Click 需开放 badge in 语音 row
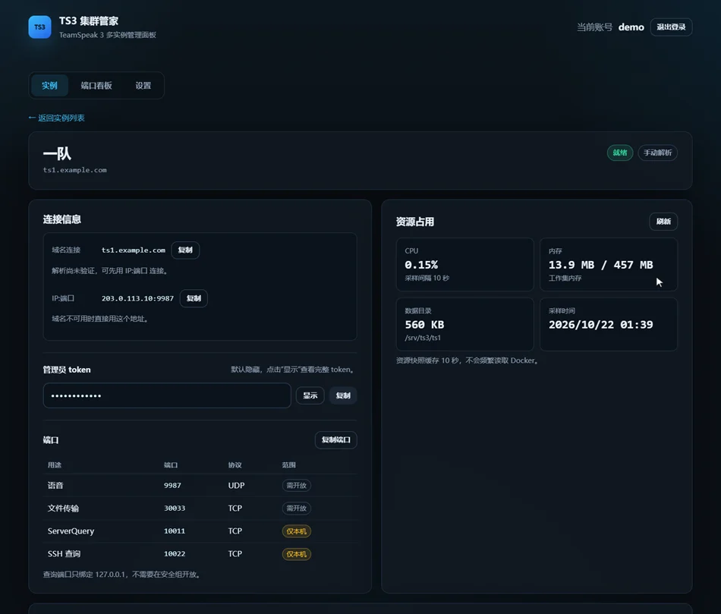 (297, 485)
